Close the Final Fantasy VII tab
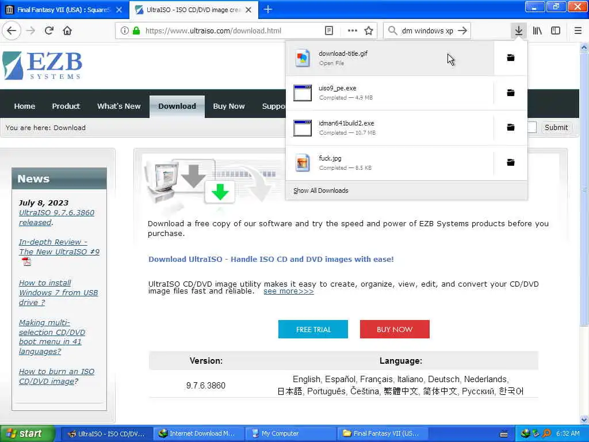 [119, 10]
